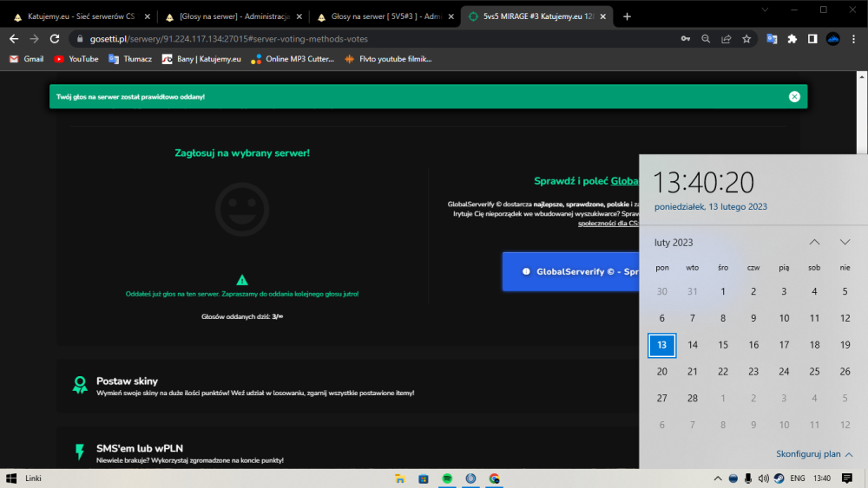The width and height of the screenshot is (868, 488).
Task: Click the 13:40 taskbar clock
Action: click(x=822, y=478)
